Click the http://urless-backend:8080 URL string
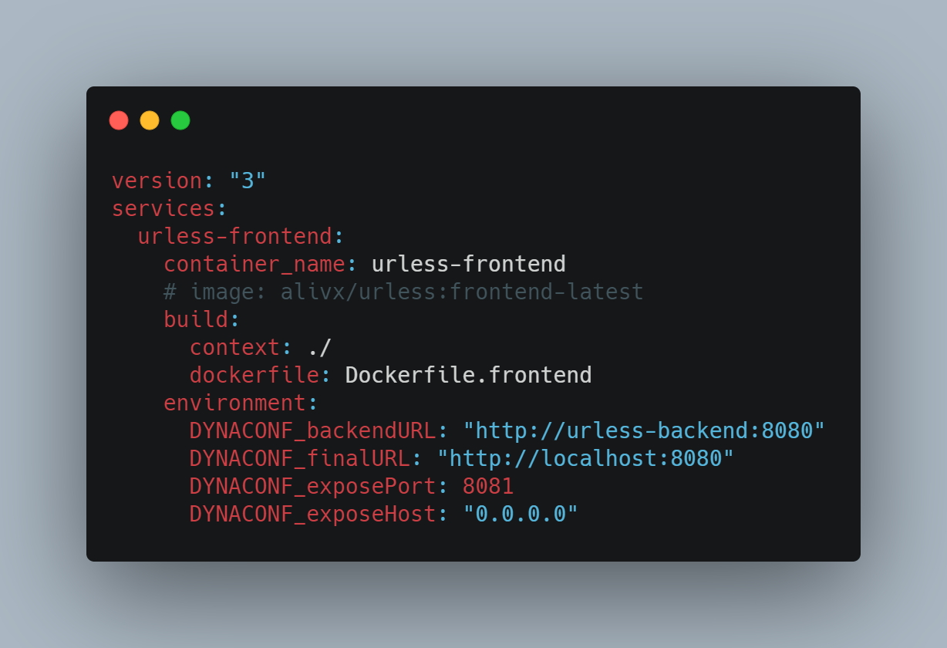 [644, 430]
